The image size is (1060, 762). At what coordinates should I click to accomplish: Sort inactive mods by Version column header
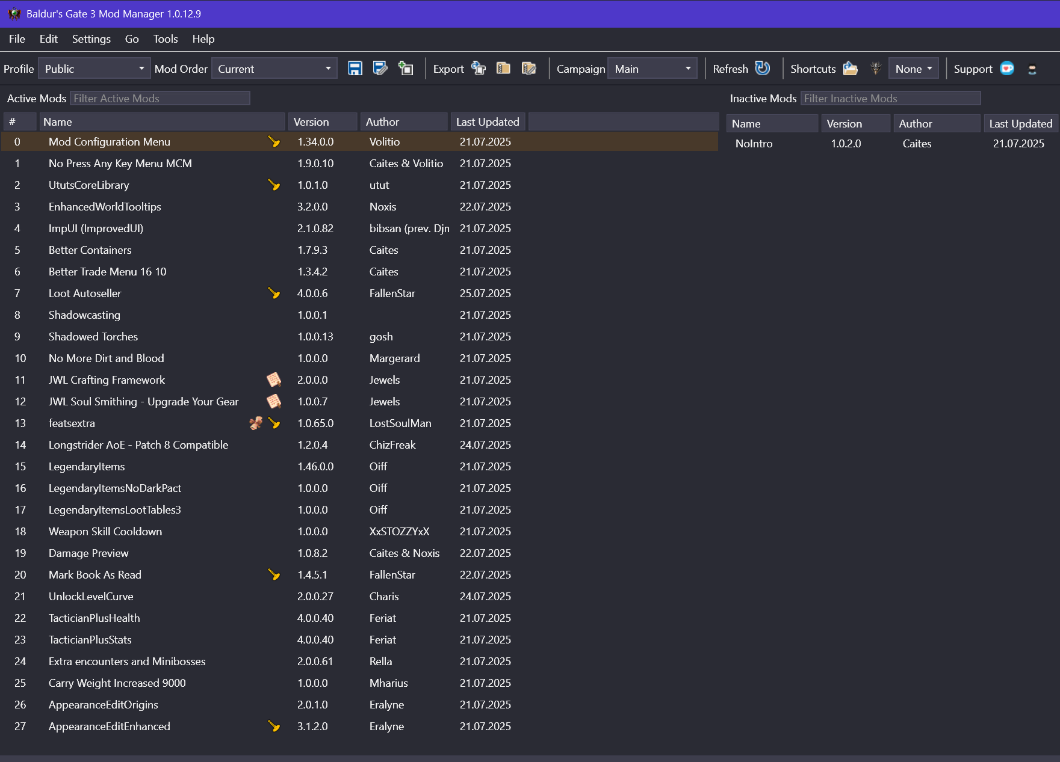tap(856, 124)
